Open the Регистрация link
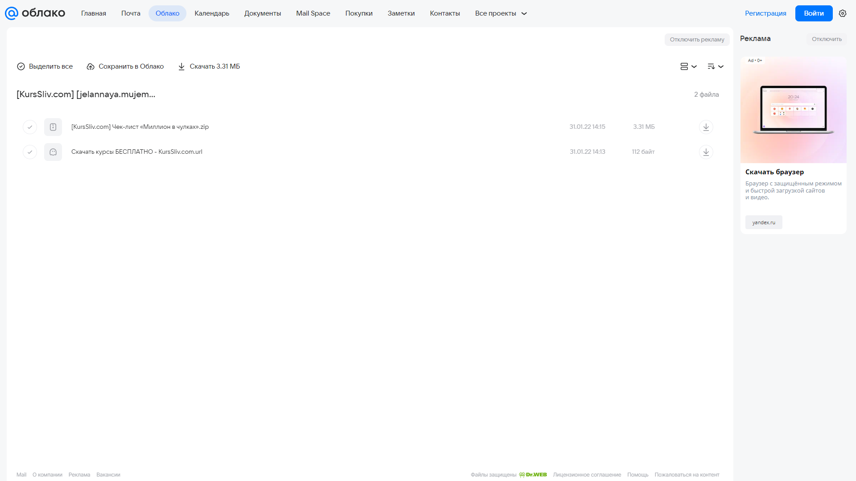Image resolution: width=856 pixels, height=481 pixels. click(765, 13)
